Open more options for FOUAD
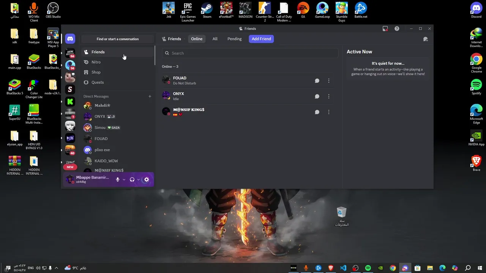This screenshot has height=273, width=486. tap(329, 81)
